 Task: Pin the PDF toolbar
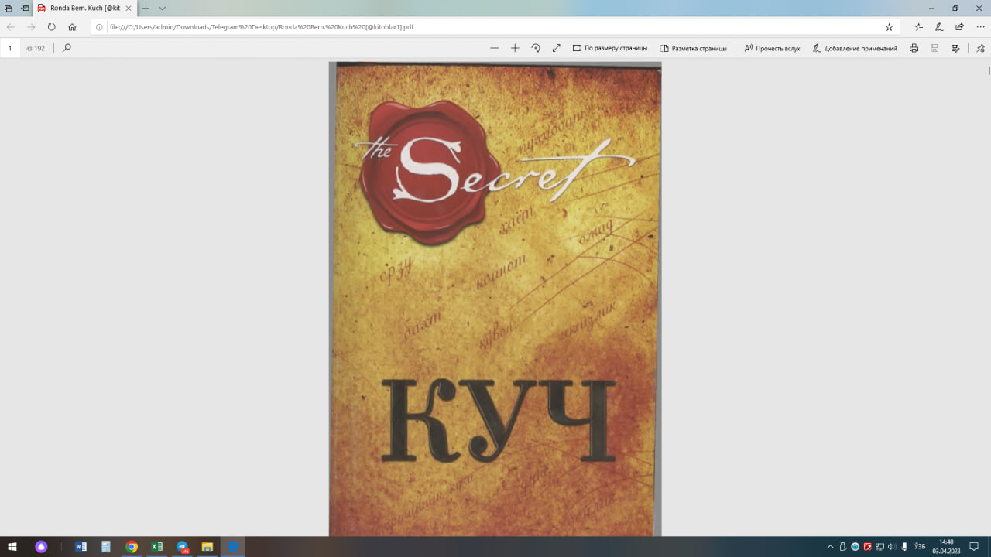click(x=980, y=48)
